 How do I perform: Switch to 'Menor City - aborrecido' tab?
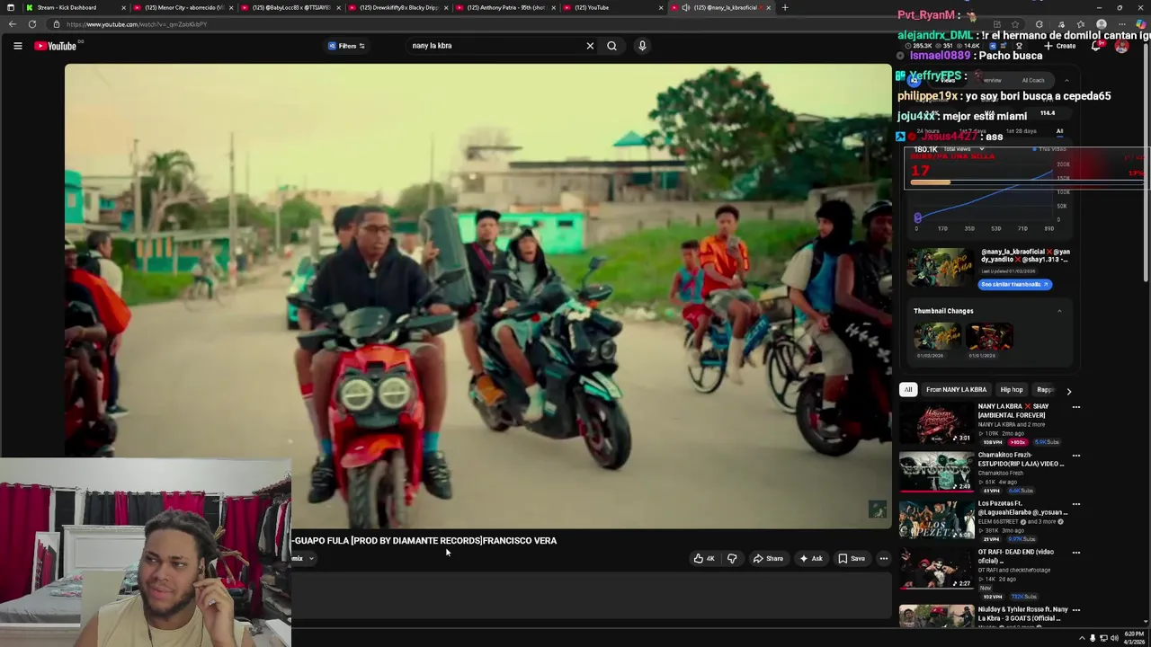point(184,7)
